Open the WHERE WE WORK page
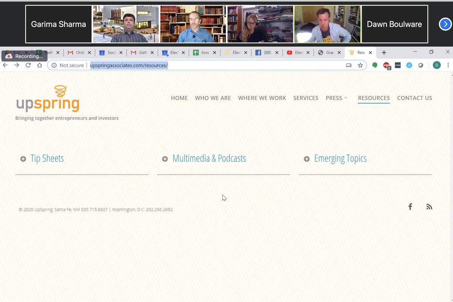 click(x=262, y=98)
